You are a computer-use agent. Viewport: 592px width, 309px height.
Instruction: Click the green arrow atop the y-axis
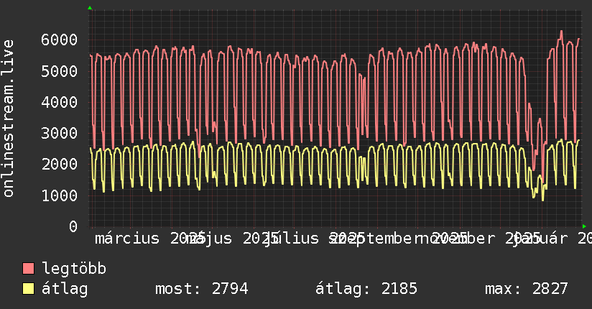pyautogui.click(x=90, y=8)
